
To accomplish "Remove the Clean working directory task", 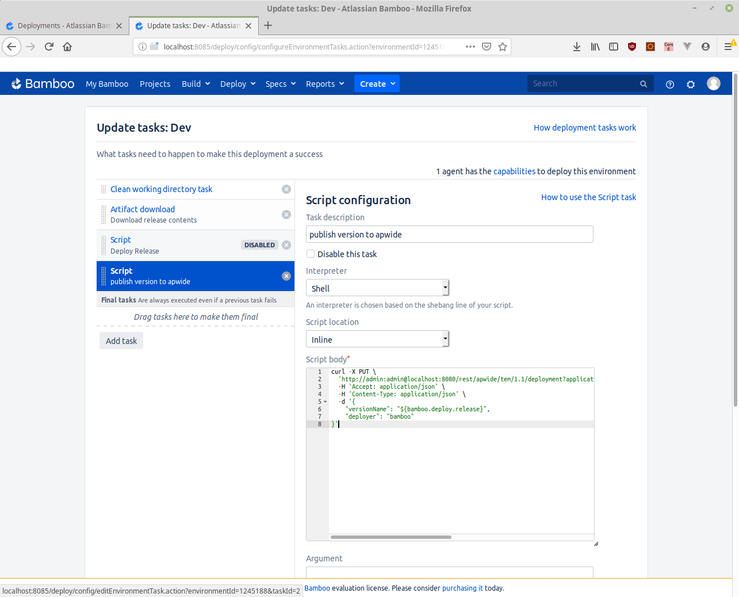I will click(286, 189).
